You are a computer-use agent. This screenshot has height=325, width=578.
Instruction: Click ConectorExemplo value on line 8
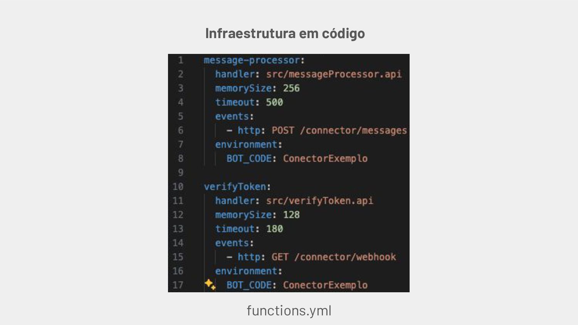pyautogui.click(x=325, y=159)
